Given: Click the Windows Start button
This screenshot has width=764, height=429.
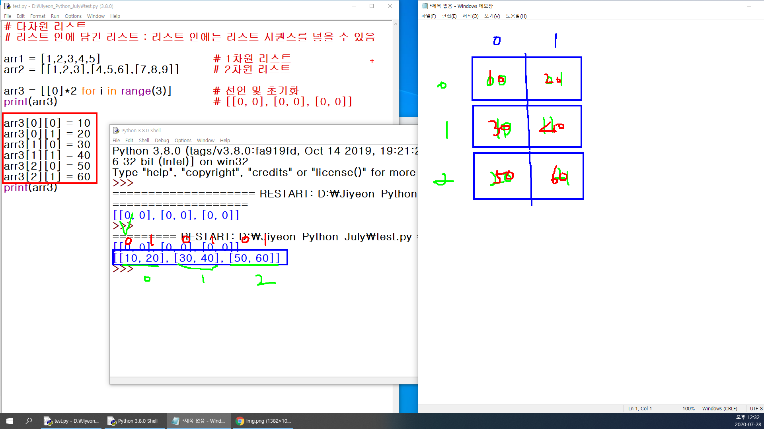Looking at the screenshot, I should [x=10, y=421].
